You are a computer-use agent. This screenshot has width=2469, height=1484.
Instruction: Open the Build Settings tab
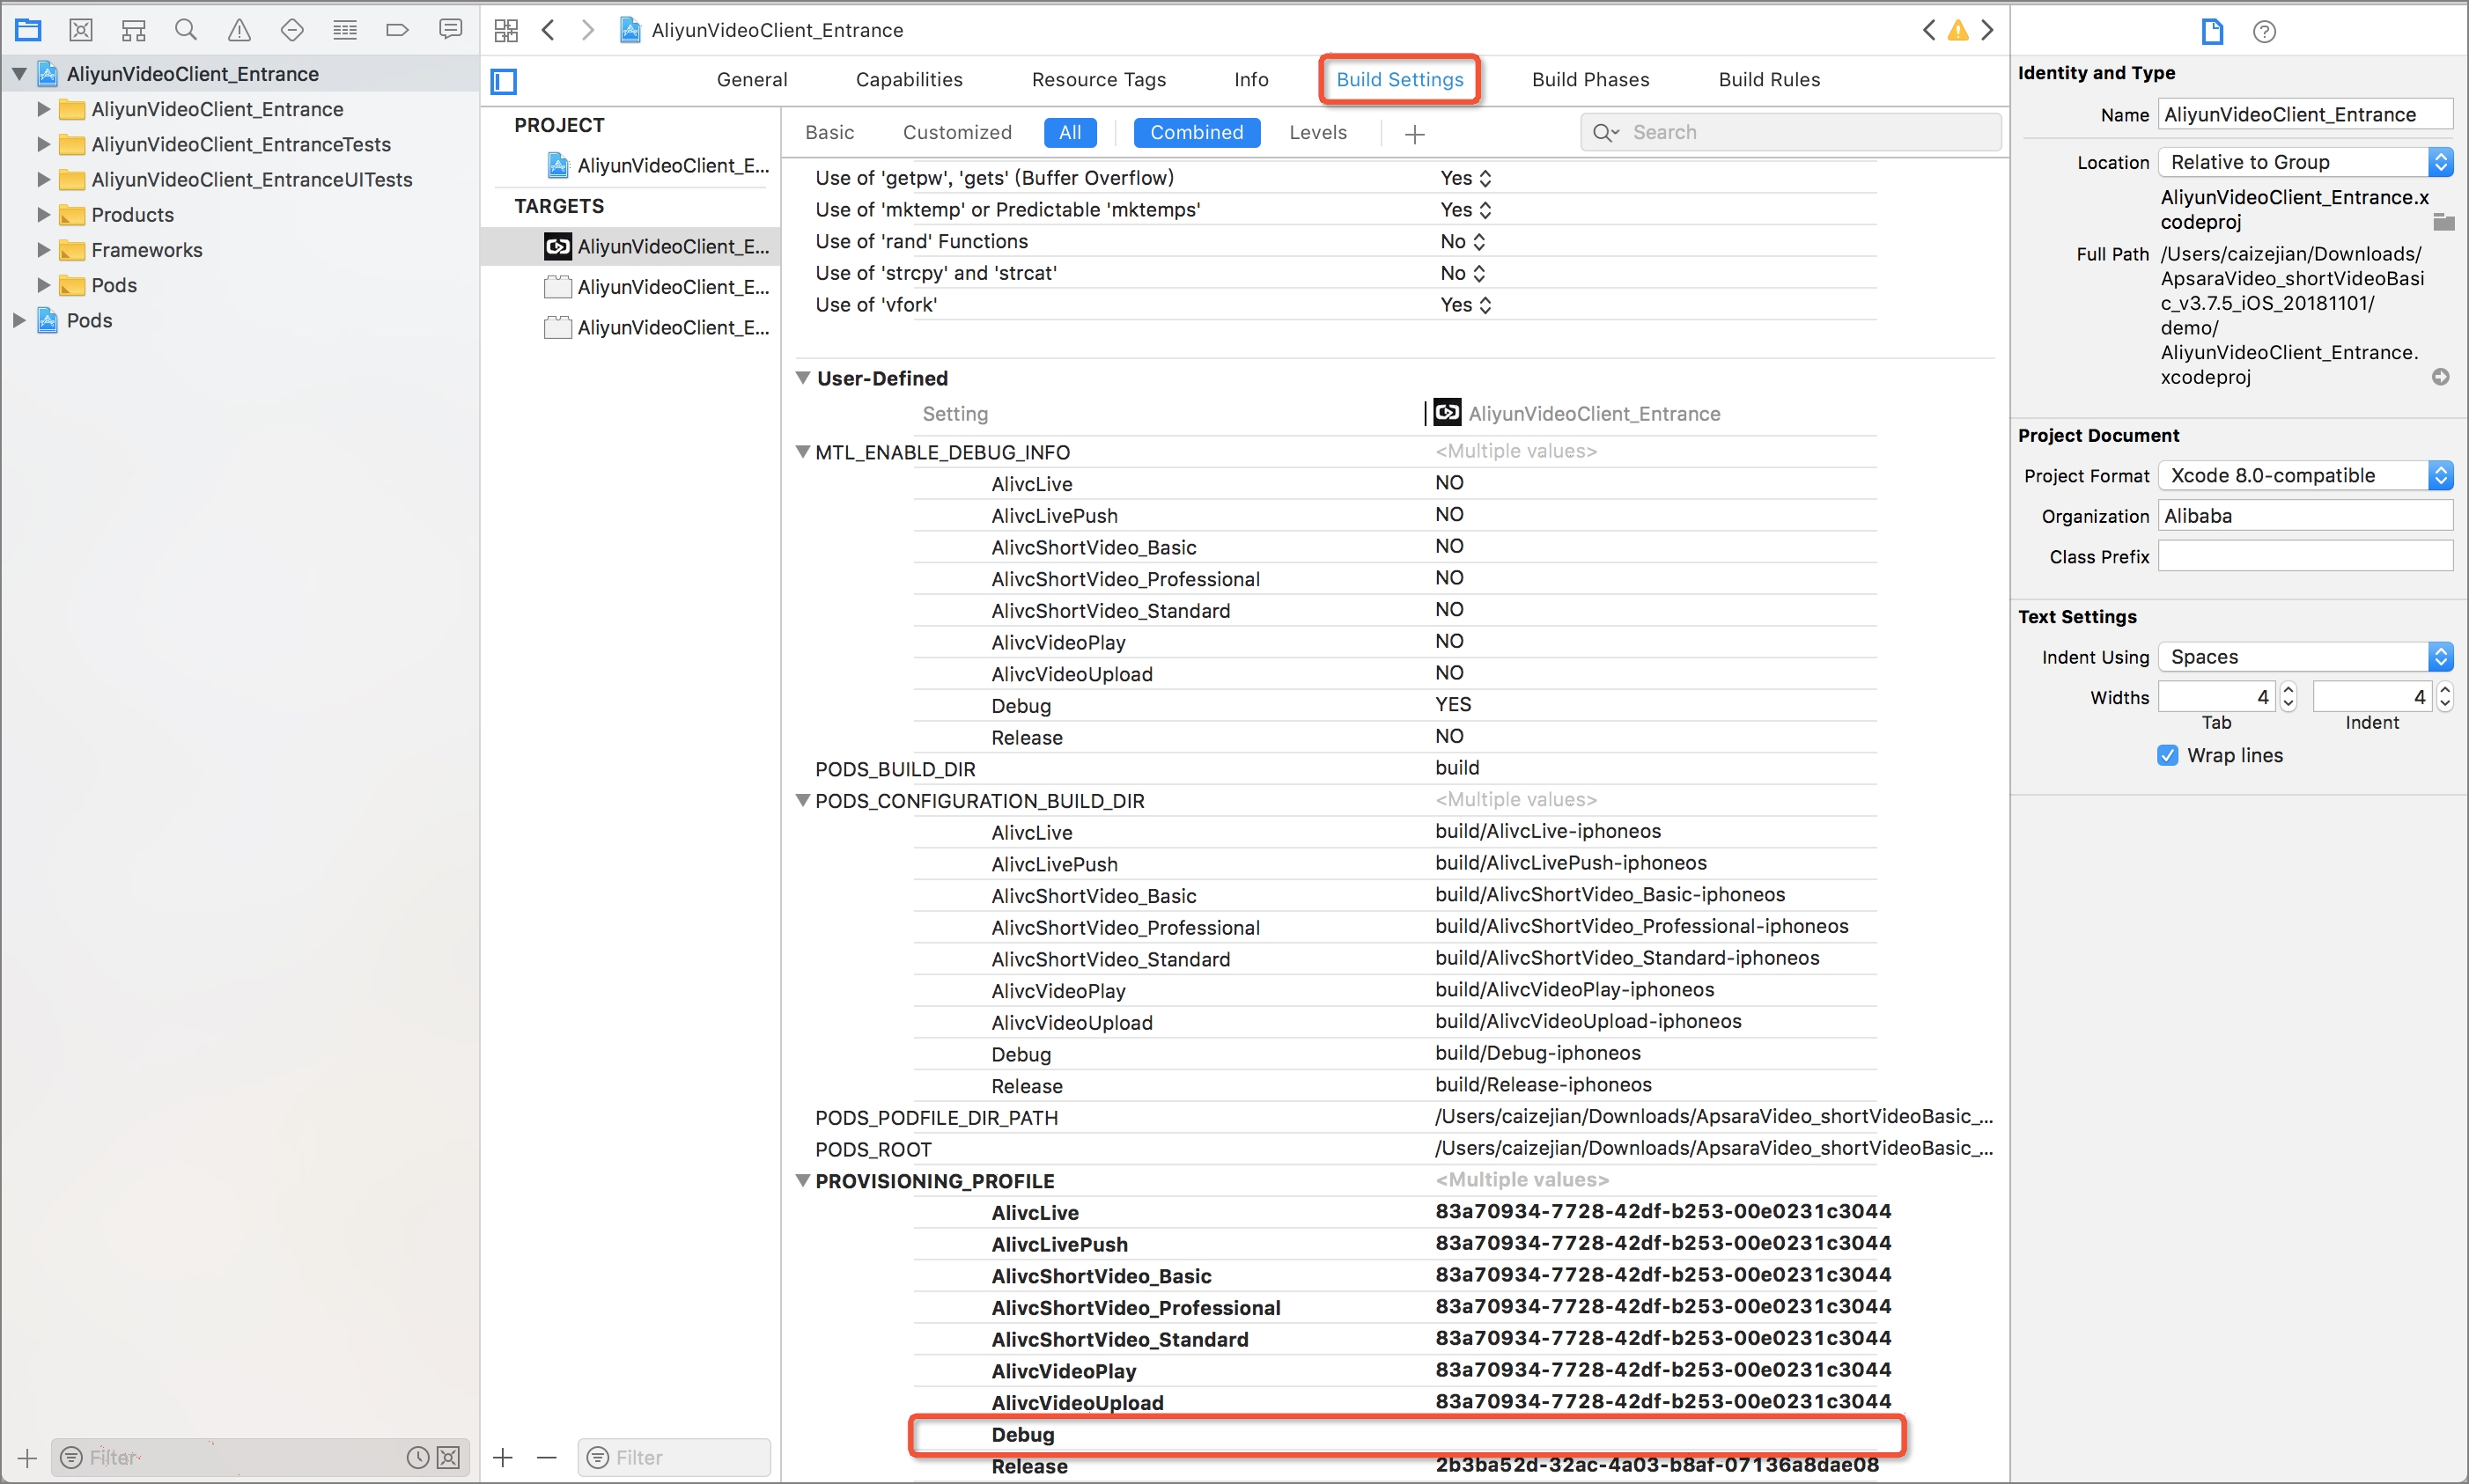1399,79
